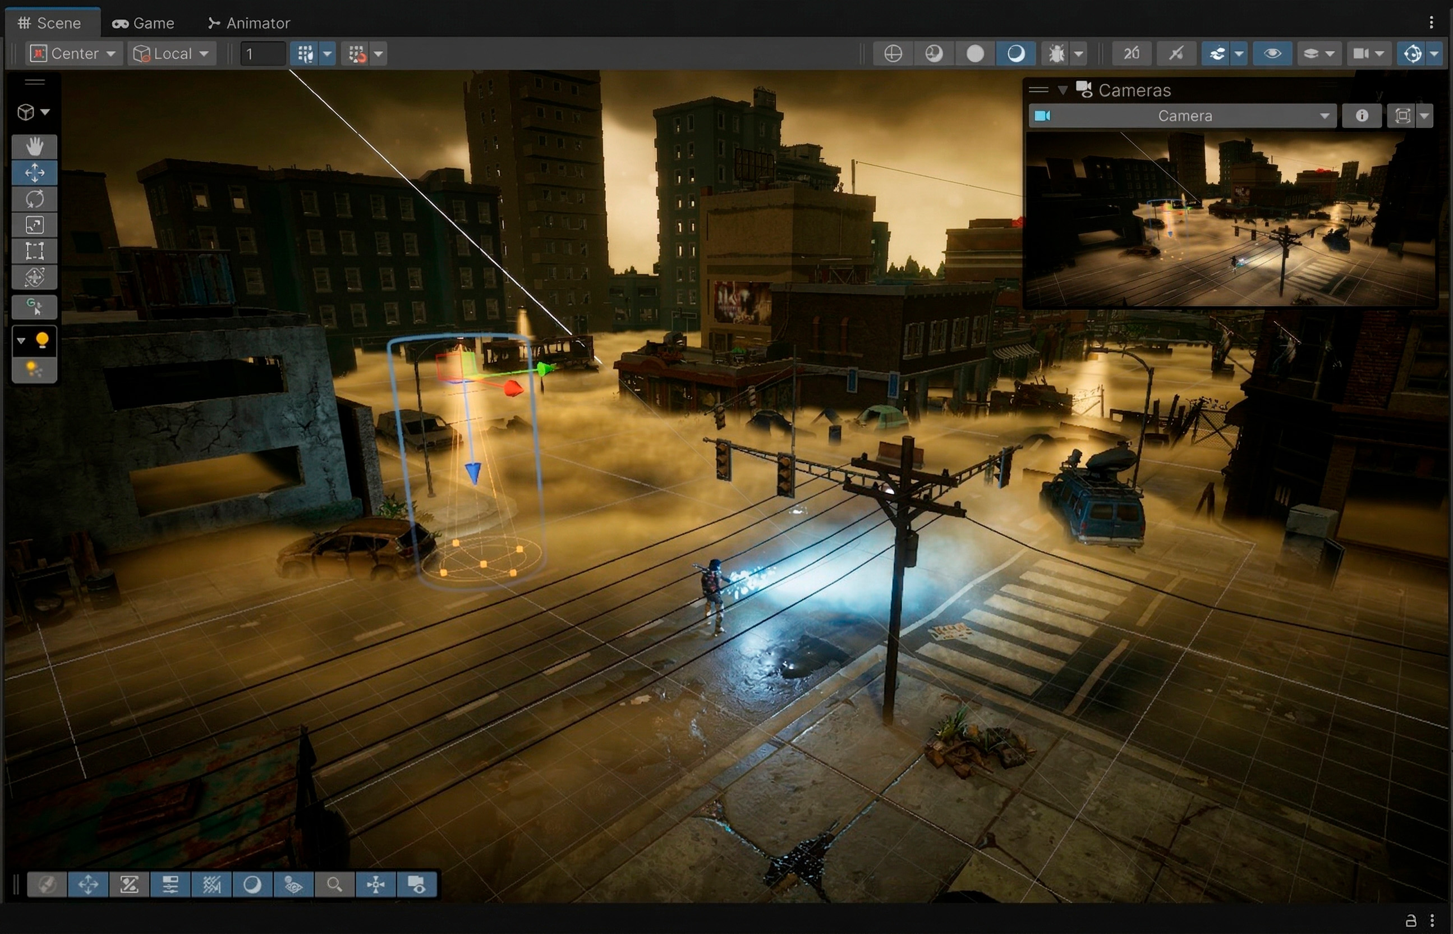Image resolution: width=1453 pixels, height=934 pixels.
Task: Toggle scene visibility eye icon
Action: coord(1272,54)
